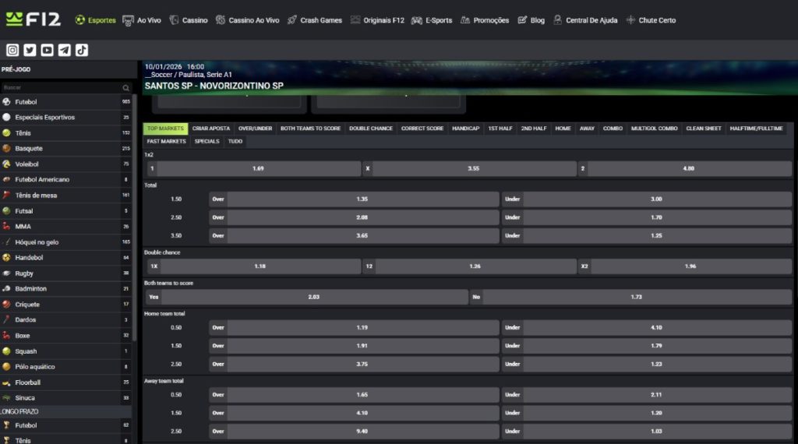The width and height of the screenshot is (798, 444).
Task: Switch to Halftime/Fulltime tab
Action: pyautogui.click(x=756, y=129)
